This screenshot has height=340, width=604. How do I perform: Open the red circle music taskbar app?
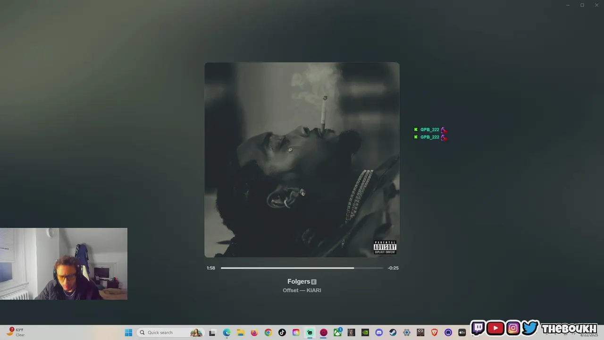(x=324, y=332)
